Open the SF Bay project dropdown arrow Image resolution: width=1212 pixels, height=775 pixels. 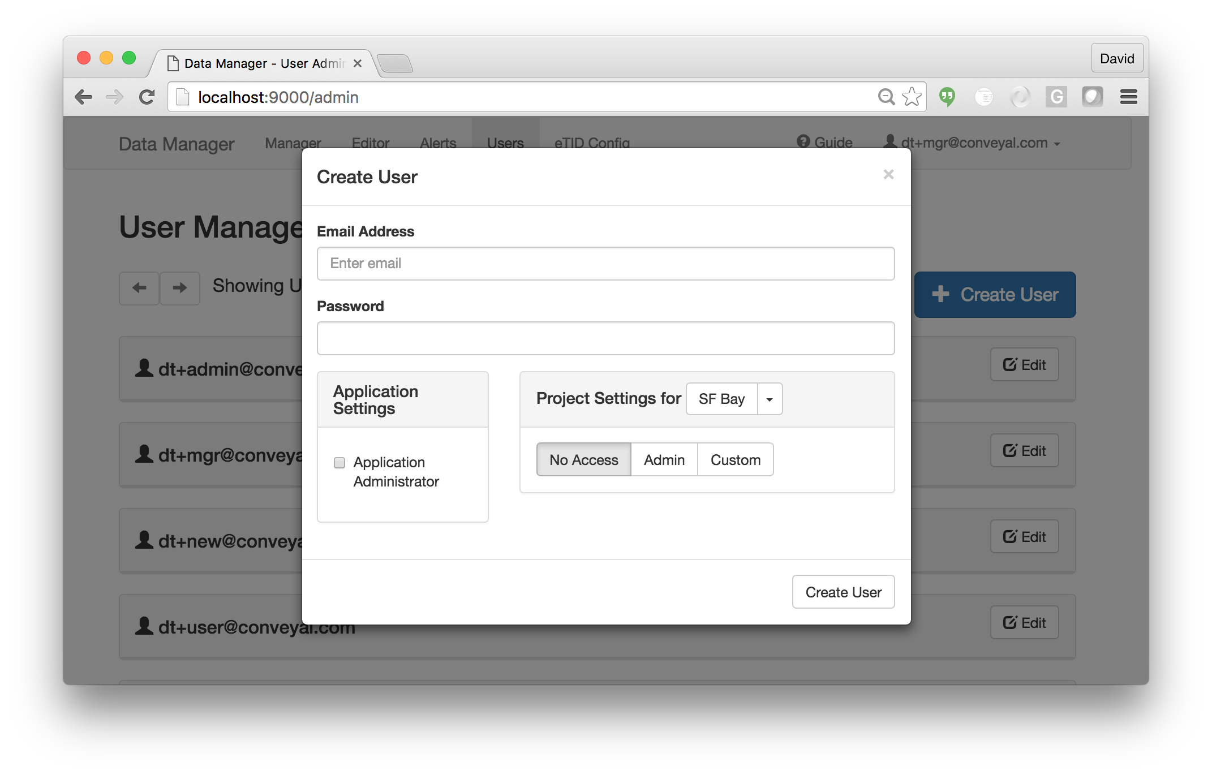tap(770, 399)
